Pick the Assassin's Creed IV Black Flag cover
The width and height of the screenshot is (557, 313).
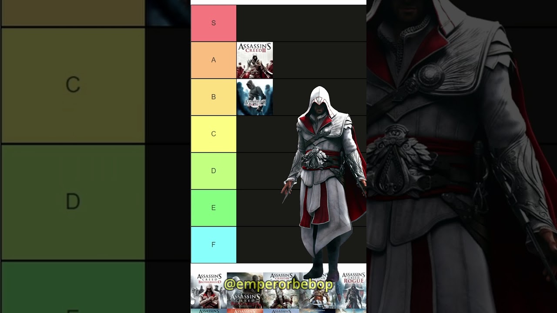coord(317,290)
